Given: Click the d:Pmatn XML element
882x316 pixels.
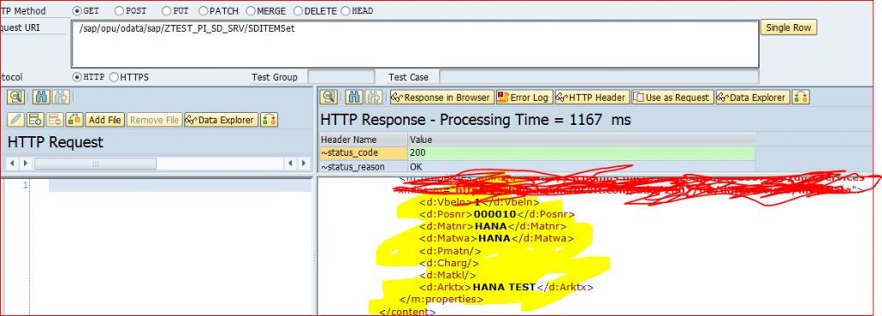Looking at the screenshot, I should point(450,251).
